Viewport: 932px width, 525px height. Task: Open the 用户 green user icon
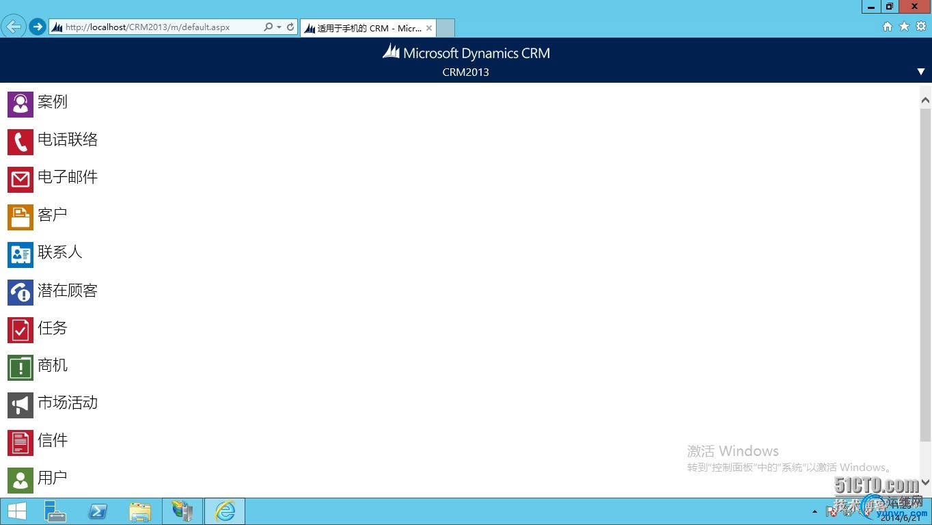tap(20, 480)
